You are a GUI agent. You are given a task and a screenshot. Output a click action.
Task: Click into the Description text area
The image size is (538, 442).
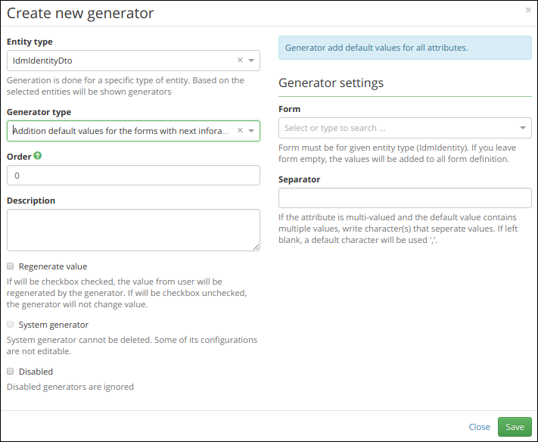click(x=133, y=230)
